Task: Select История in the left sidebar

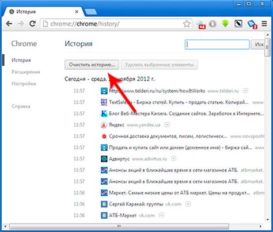Action: pyautogui.click(x=21, y=60)
